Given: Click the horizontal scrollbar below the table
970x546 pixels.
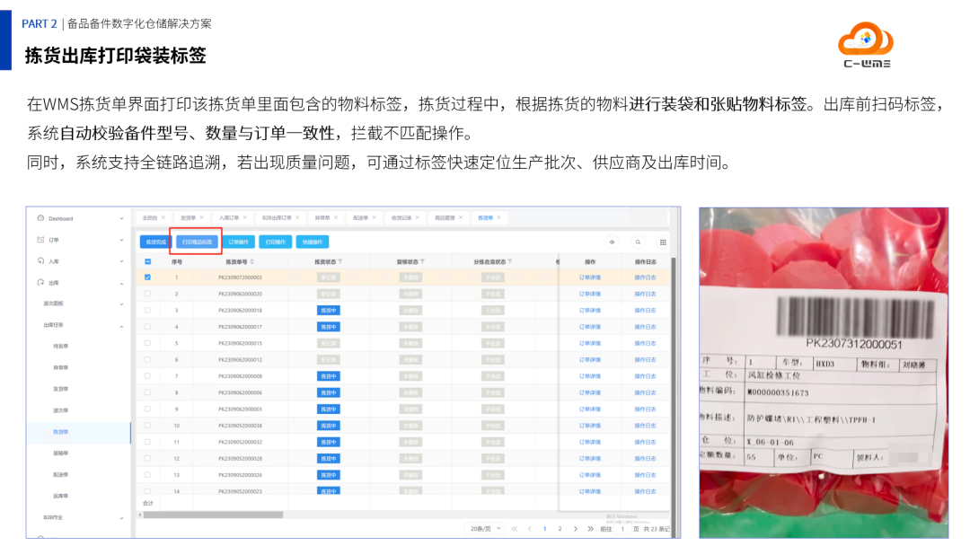Looking at the screenshot, I should point(314,515).
